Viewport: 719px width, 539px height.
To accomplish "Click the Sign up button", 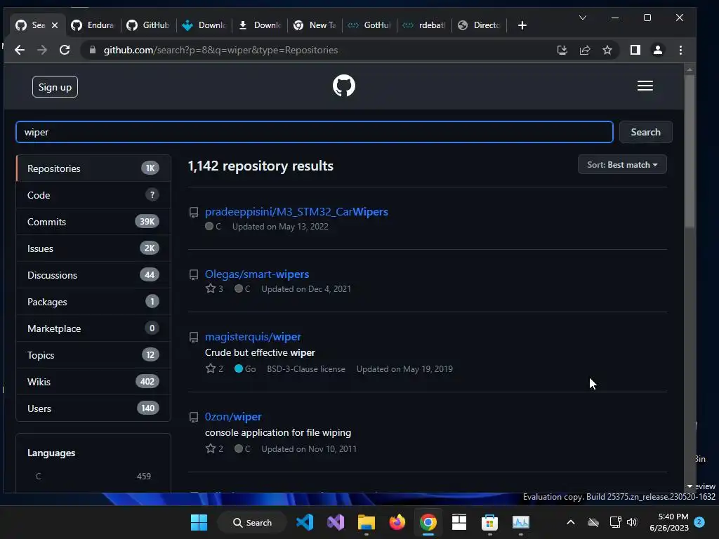I will (55, 86).
